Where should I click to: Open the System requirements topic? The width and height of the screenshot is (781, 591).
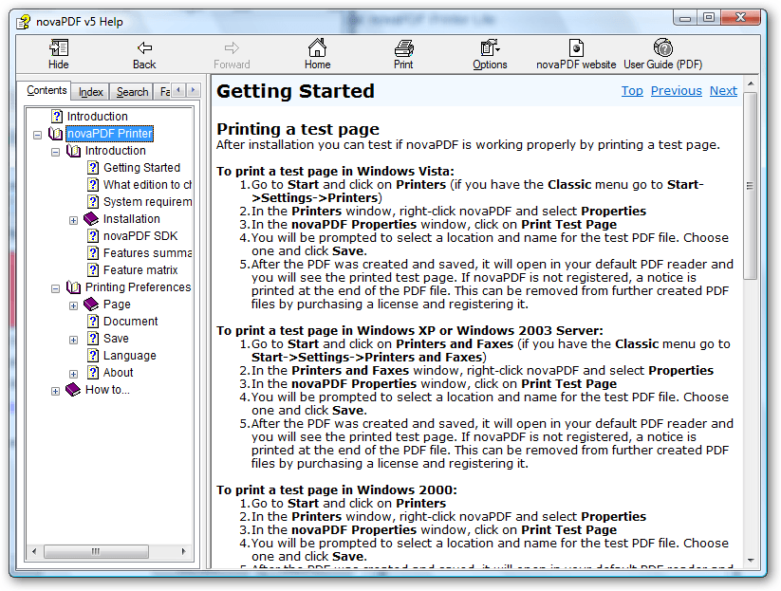tap(147, 202)
